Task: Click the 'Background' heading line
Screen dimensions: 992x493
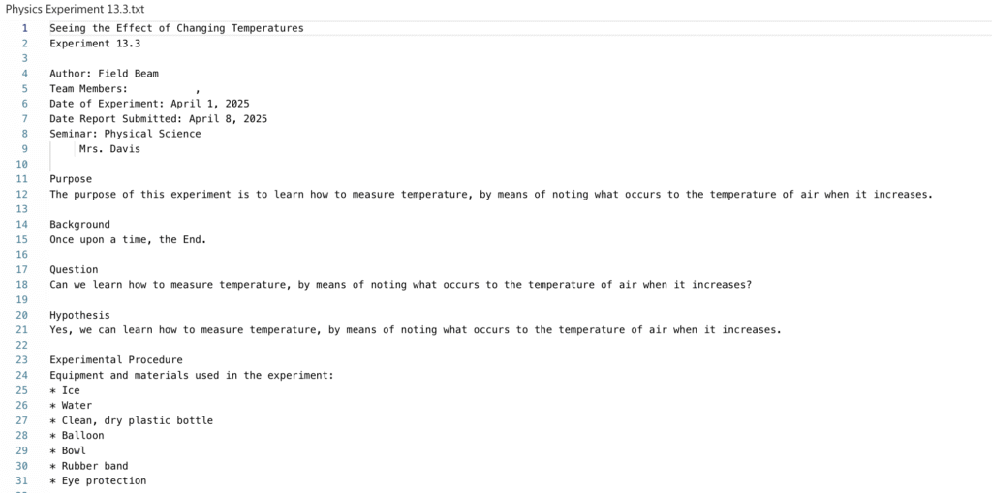Action: tap(79, 225)
